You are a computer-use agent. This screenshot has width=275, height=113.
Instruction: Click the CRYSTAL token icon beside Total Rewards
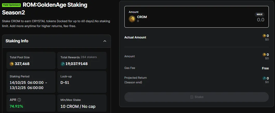[62, 64]
